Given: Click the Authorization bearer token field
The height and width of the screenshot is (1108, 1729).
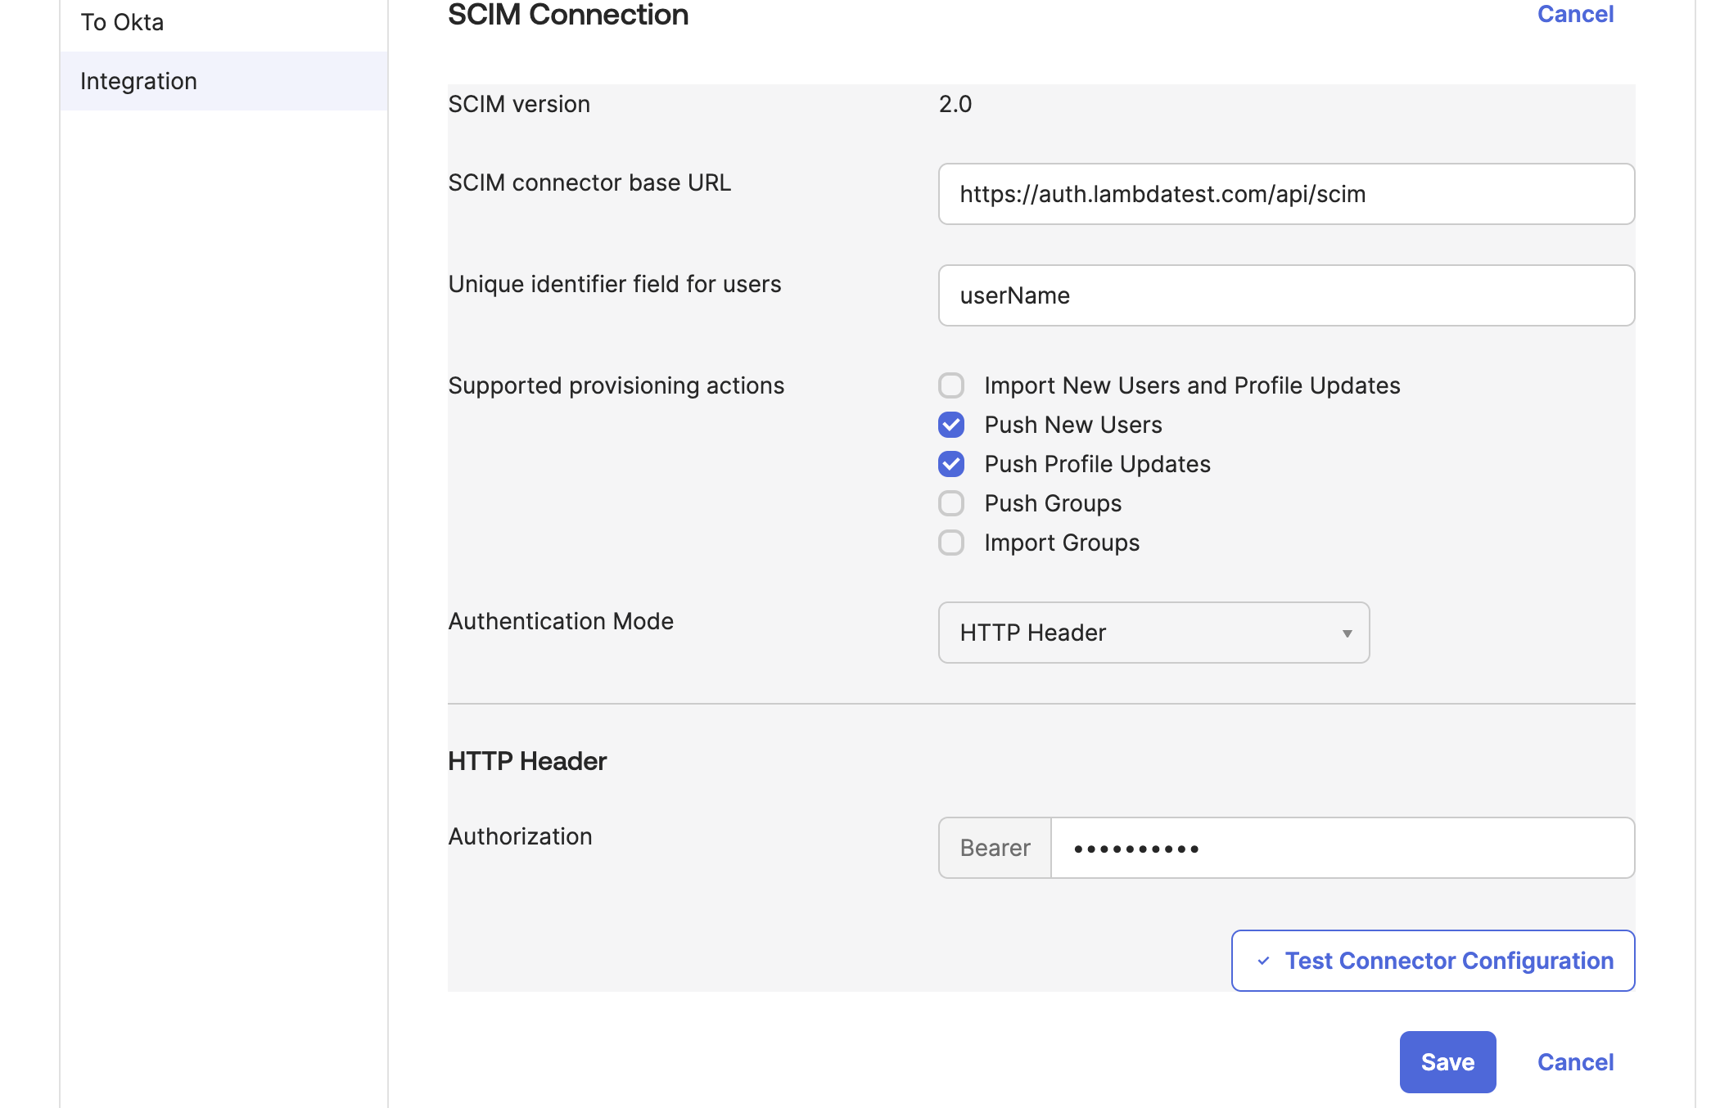Looking at the screenshot, I should pyautogui.click(x=1343, y=848).
